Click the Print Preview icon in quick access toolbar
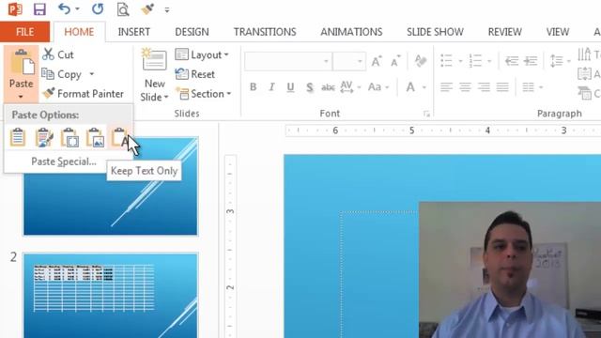 coord(123,9)
